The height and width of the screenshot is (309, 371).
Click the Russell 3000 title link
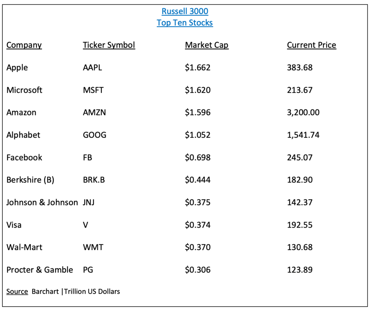185,11
